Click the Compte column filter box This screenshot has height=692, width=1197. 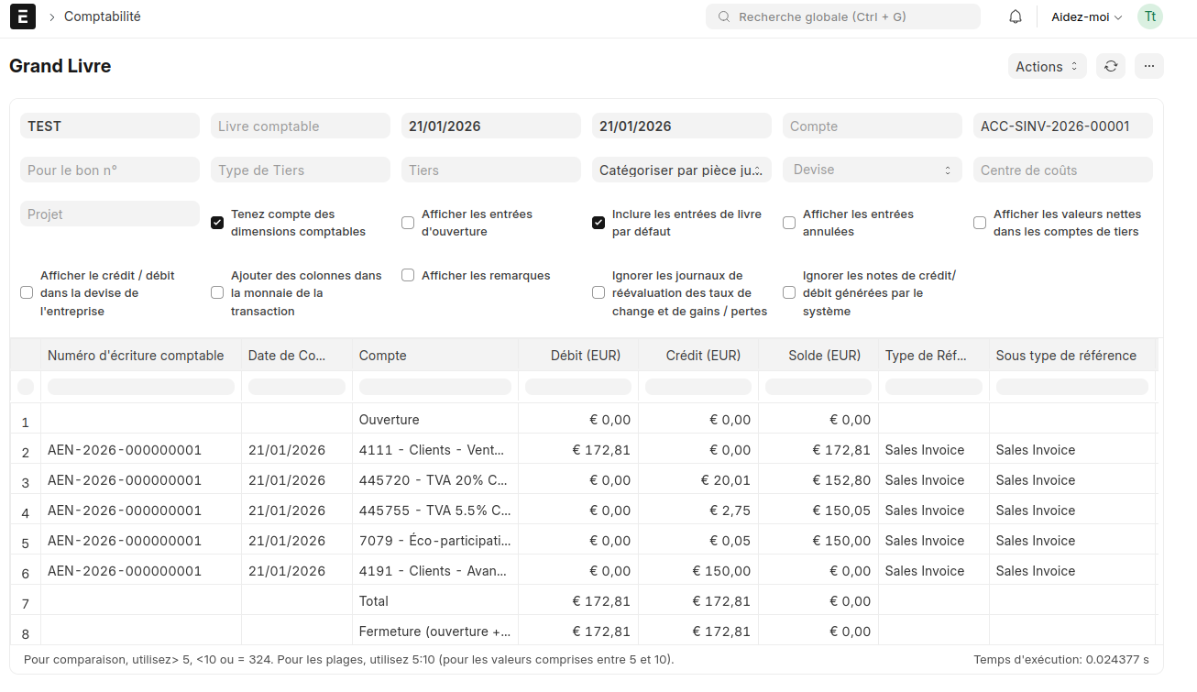pyautogui.click(x=435, y=387)
